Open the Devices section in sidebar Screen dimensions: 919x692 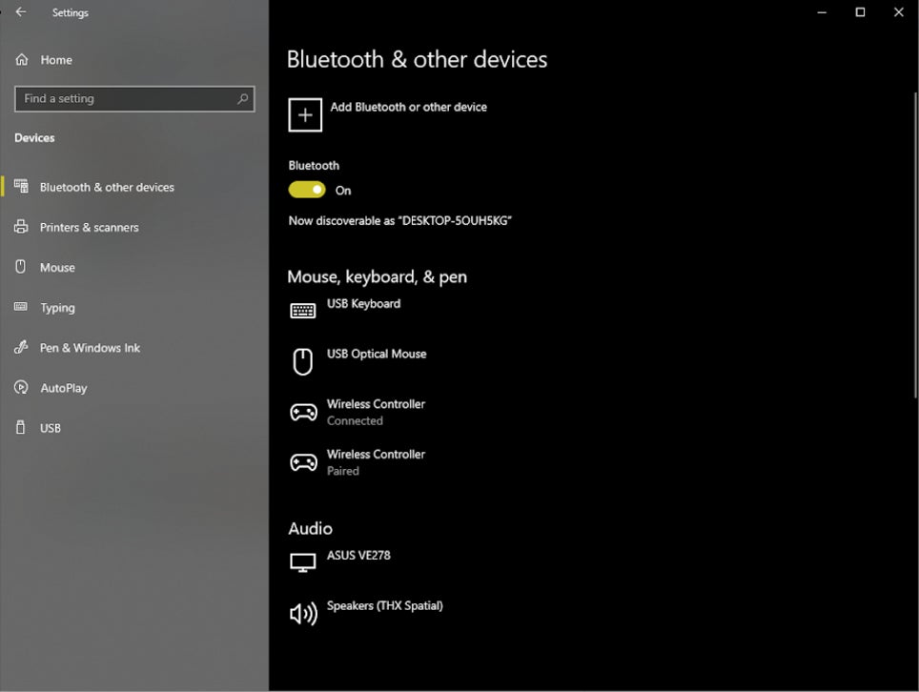pos(34,137)
